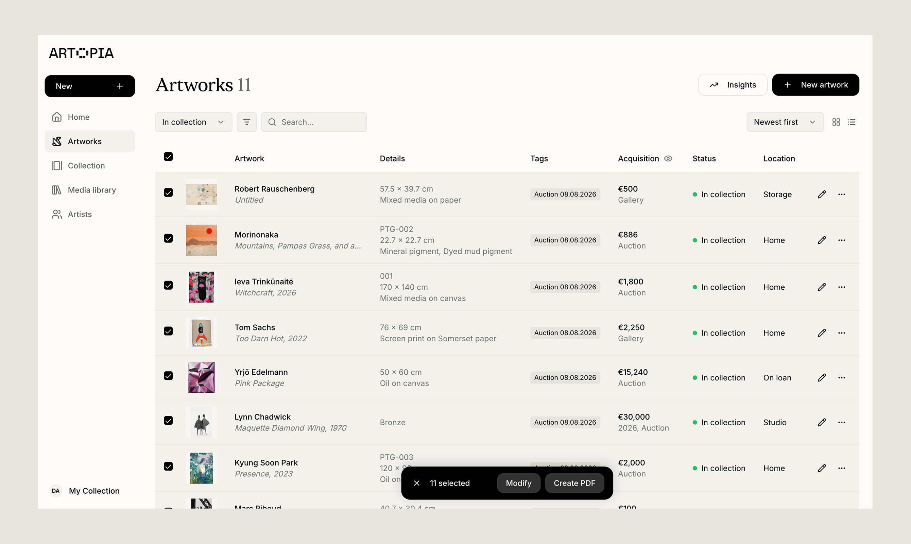Open more options for Robert Rauschenberg row

pyautogui.click(x=841, y=194)
